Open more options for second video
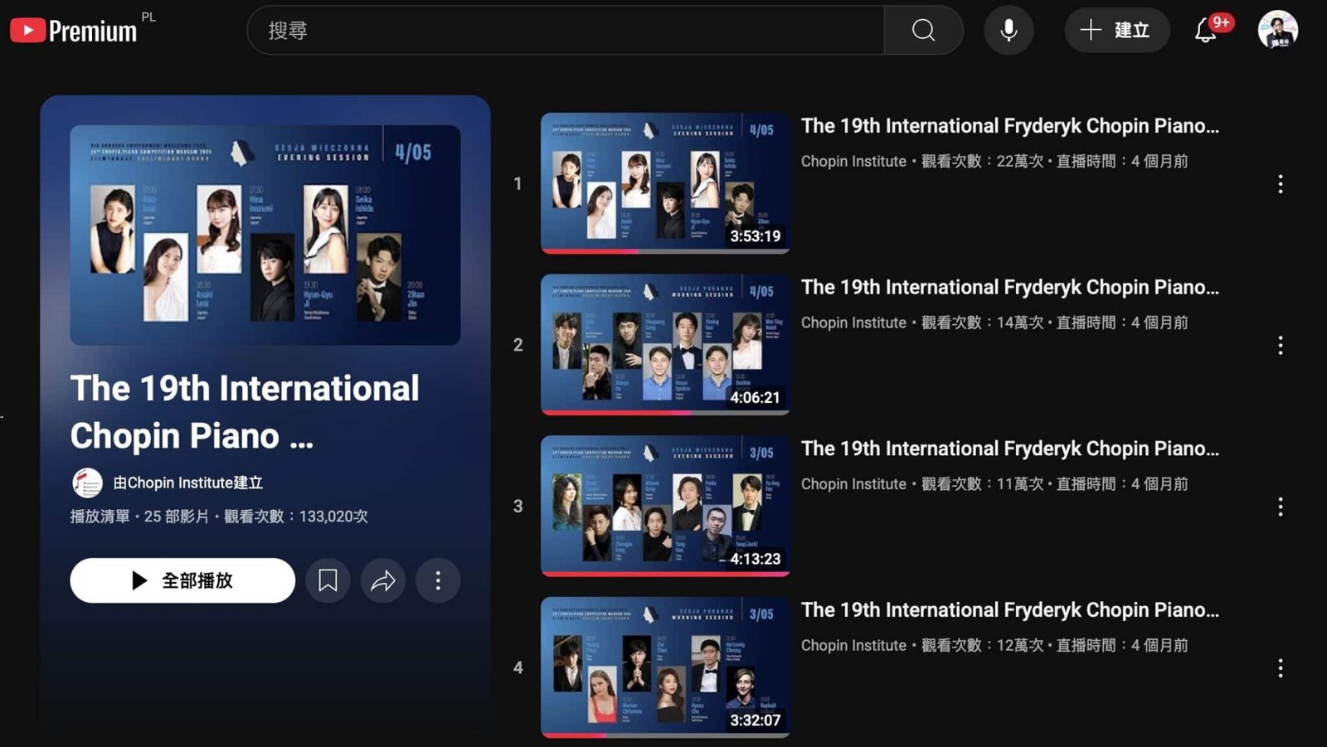The height and width of the screenshot is (747, 1327). (1280, 346)
